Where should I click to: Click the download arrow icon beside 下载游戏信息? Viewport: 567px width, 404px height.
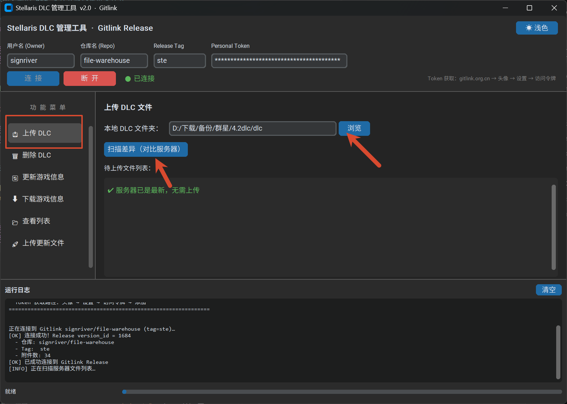pos(15,199)
